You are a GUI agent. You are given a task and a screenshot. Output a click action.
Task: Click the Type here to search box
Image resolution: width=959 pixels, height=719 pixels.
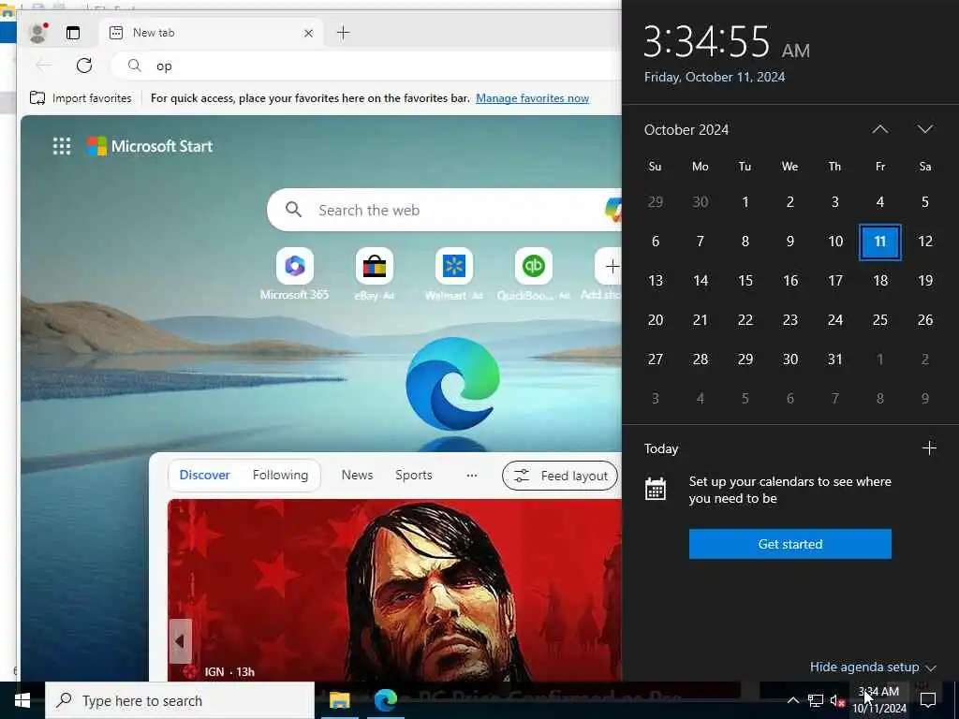180,700
